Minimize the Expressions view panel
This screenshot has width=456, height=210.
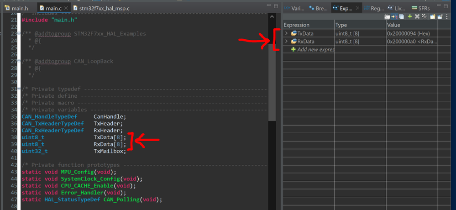coord(439,5)
